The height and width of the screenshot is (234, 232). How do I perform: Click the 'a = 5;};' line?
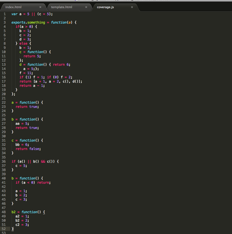pos(31,69)
